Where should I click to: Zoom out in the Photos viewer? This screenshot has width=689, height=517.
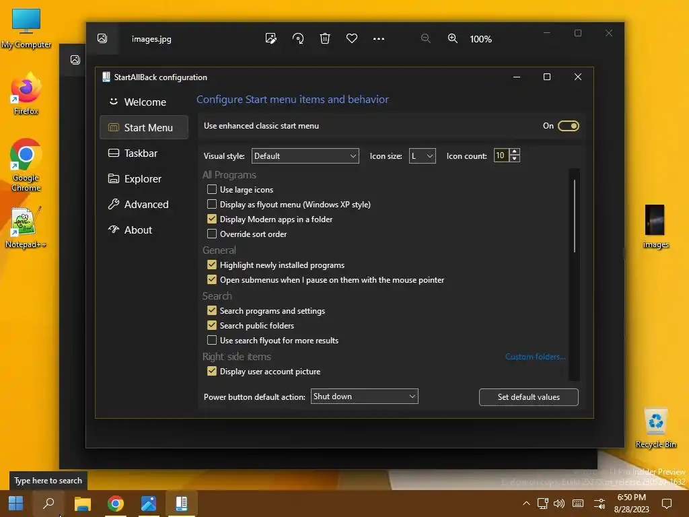click(425, 38)
